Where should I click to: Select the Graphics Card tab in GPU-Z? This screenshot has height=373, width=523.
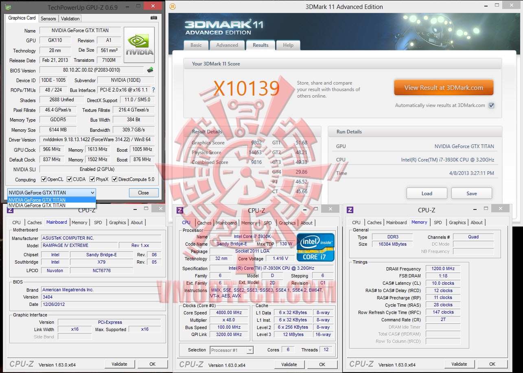(22, 18)
